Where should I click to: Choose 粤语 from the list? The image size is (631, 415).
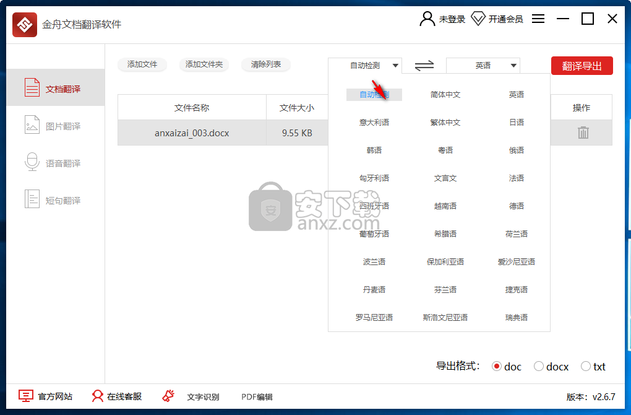(445, 151)
